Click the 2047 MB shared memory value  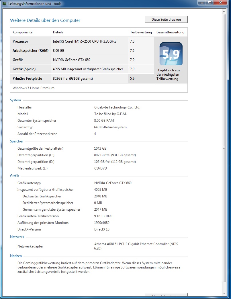[101, 210]
